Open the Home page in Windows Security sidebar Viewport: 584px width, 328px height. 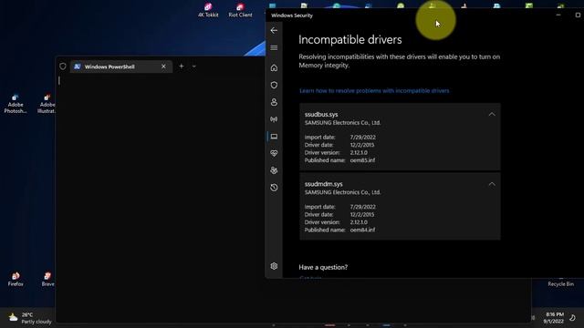[x=274, y=68]
